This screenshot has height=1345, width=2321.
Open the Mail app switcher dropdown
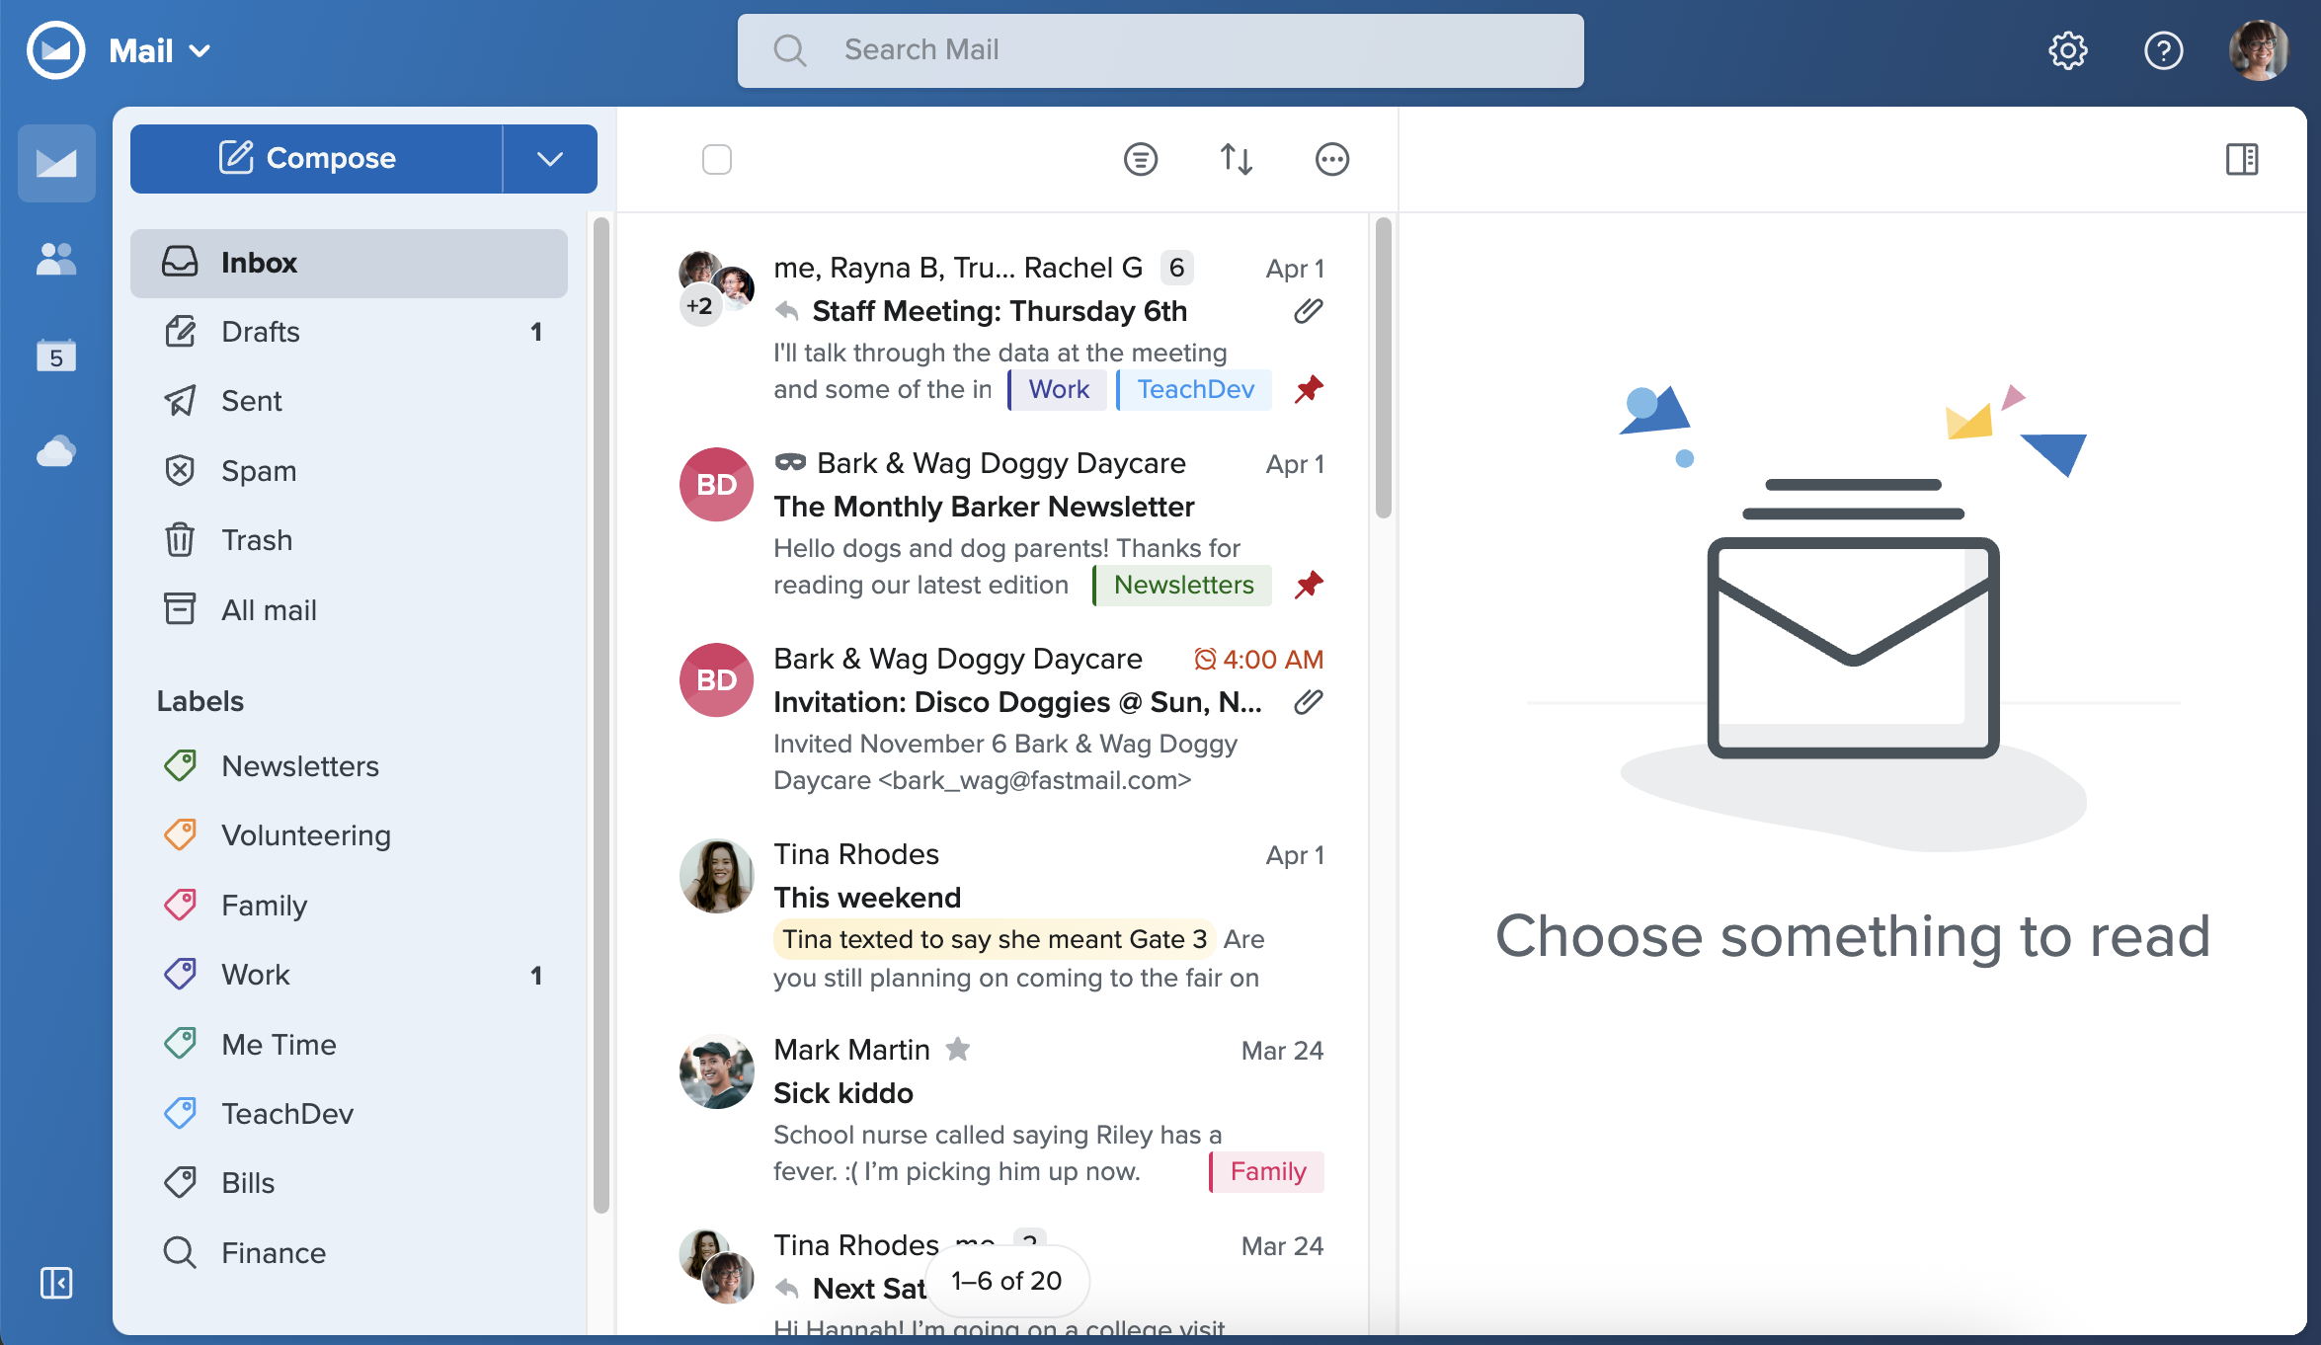[x=160, y=50]
